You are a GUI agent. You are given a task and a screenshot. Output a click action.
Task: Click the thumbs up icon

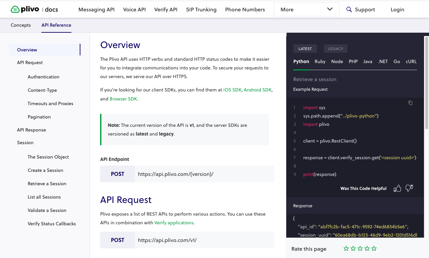(397, 189)
